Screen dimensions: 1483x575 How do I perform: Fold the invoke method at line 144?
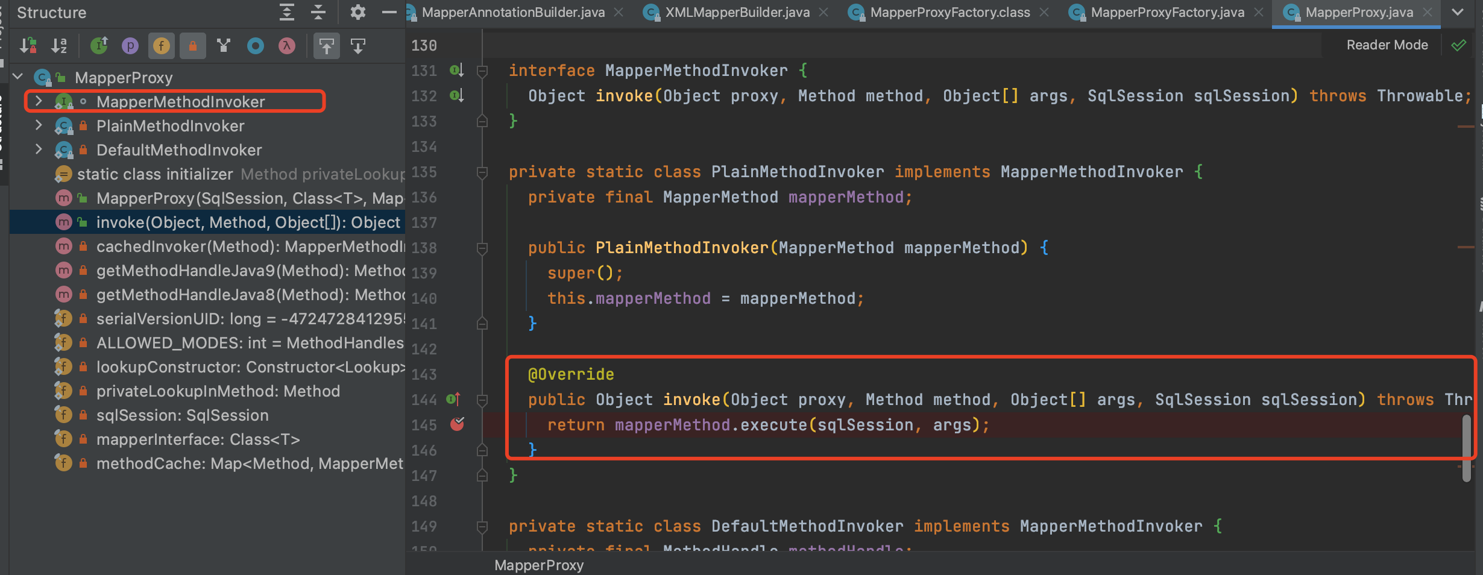[x=482, y=400]
